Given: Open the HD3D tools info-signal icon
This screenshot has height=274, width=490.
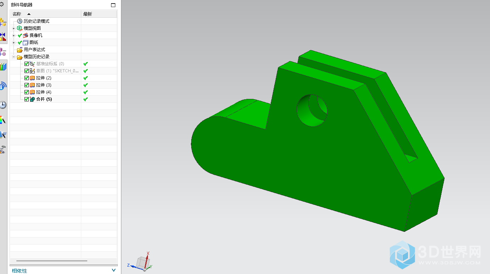Looking at the screenshot, I should tap(3, 85).
